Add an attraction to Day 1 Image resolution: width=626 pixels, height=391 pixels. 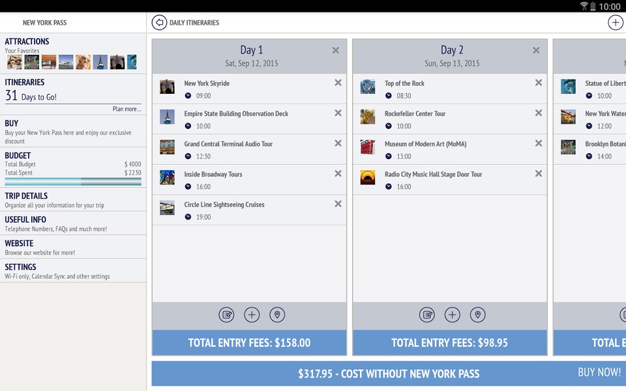click(252, 315)
